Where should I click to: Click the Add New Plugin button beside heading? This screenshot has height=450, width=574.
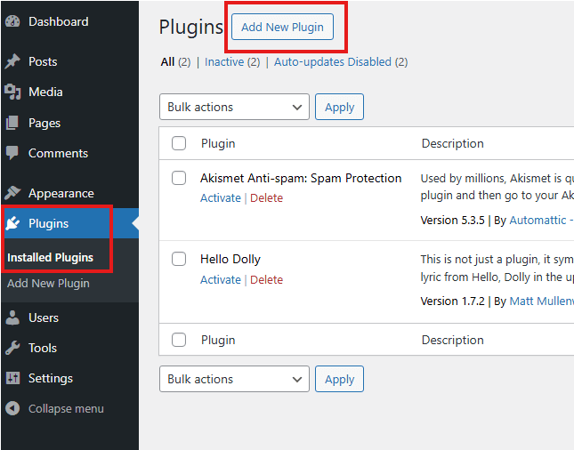pos(282,27)
